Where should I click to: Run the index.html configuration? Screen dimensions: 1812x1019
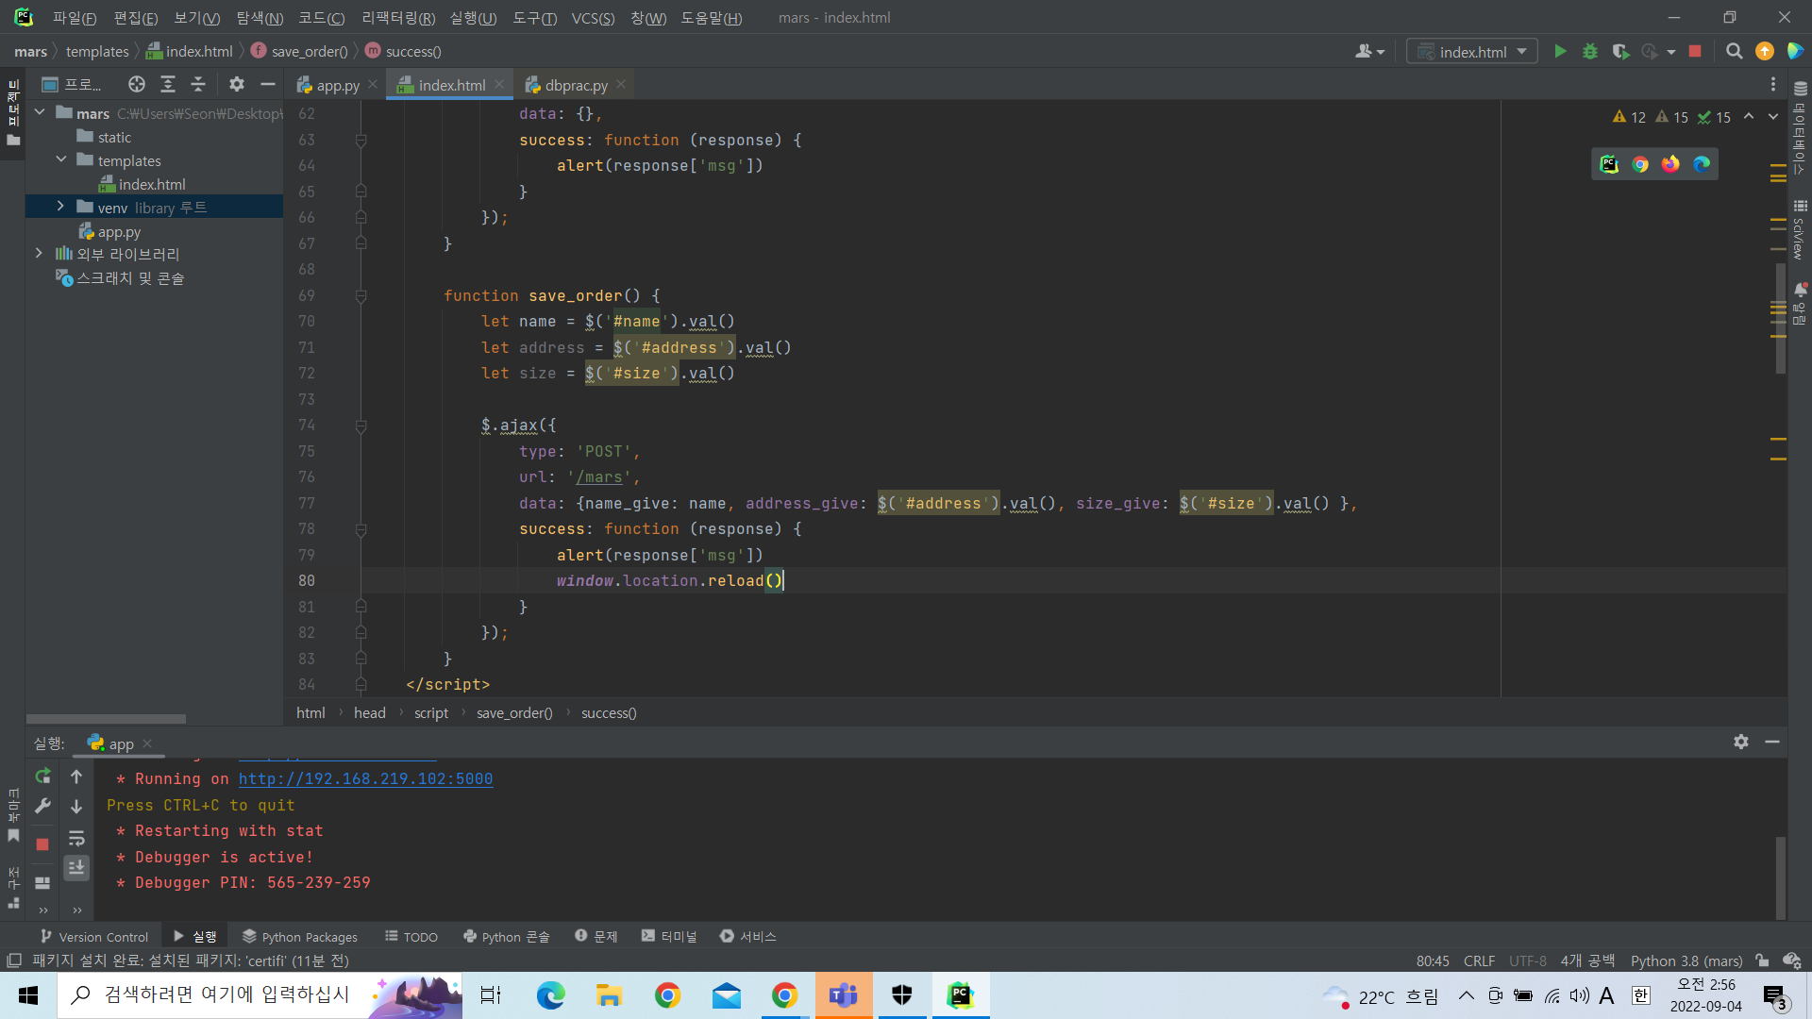click(1560, 52)
